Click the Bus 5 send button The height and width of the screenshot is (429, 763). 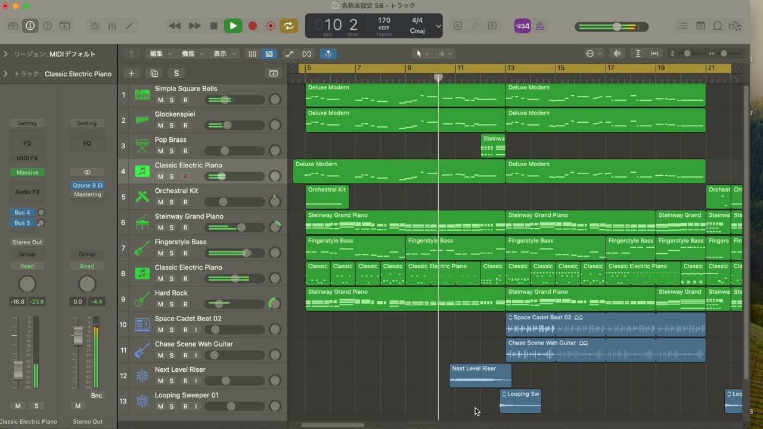[23, 223]
